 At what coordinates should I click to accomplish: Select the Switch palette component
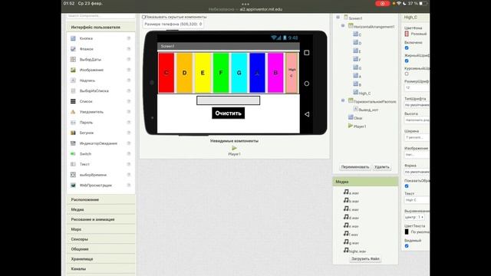pos(85,154)
